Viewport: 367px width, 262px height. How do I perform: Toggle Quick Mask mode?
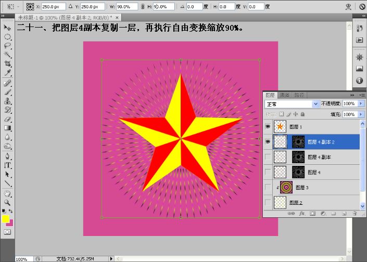point(7,232)
